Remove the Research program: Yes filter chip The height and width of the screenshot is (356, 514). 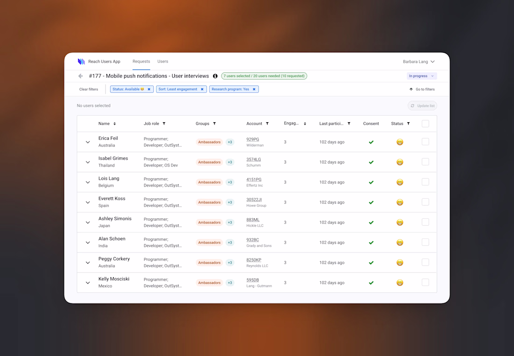[254, 89]
